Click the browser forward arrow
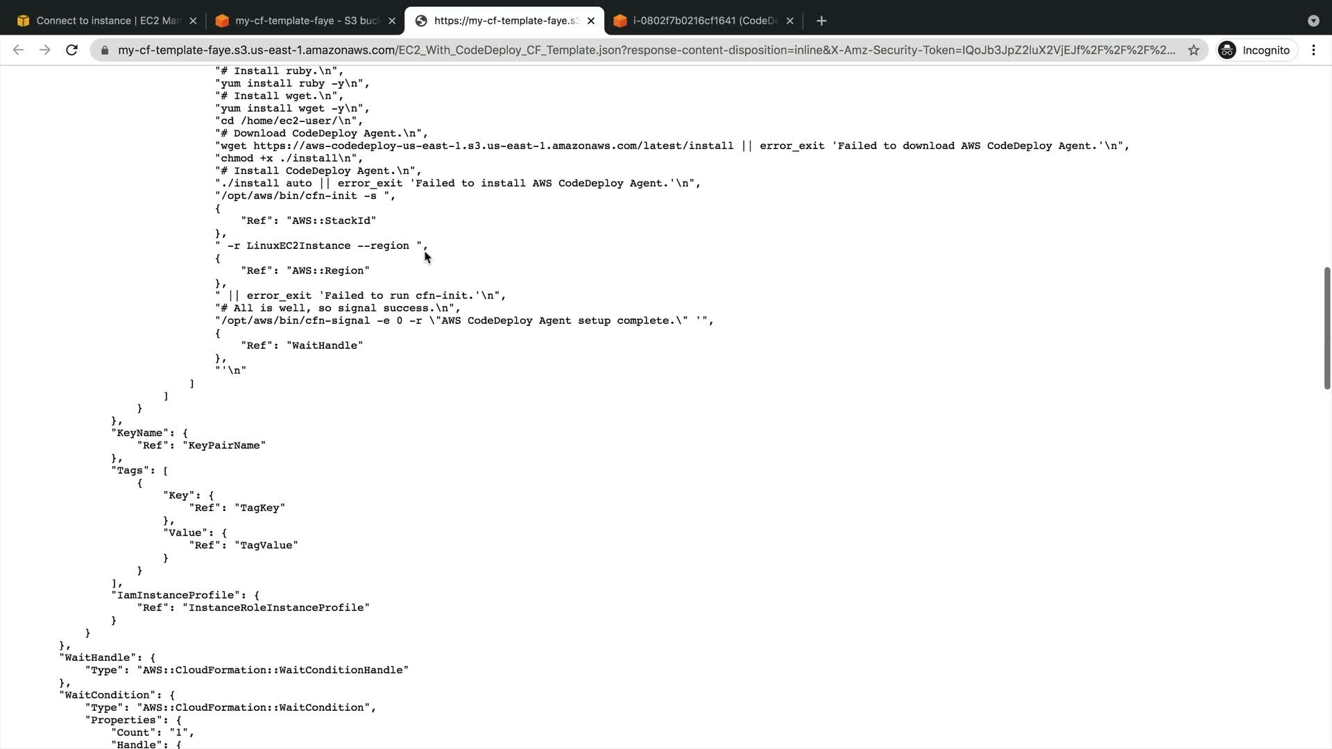The width and height of the screenshot is (1332, 749). (45, 50)
